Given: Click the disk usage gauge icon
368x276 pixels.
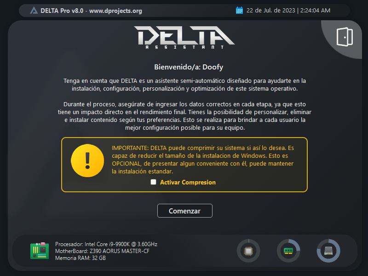Looking at the screenshot, I should point(328,251).
